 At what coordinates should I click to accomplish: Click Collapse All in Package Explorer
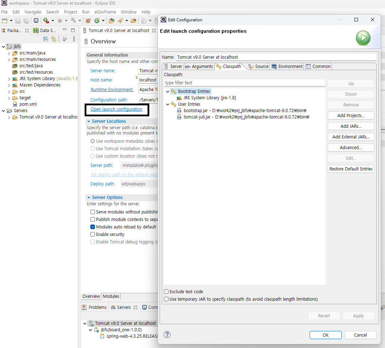(x=46, y=39)
